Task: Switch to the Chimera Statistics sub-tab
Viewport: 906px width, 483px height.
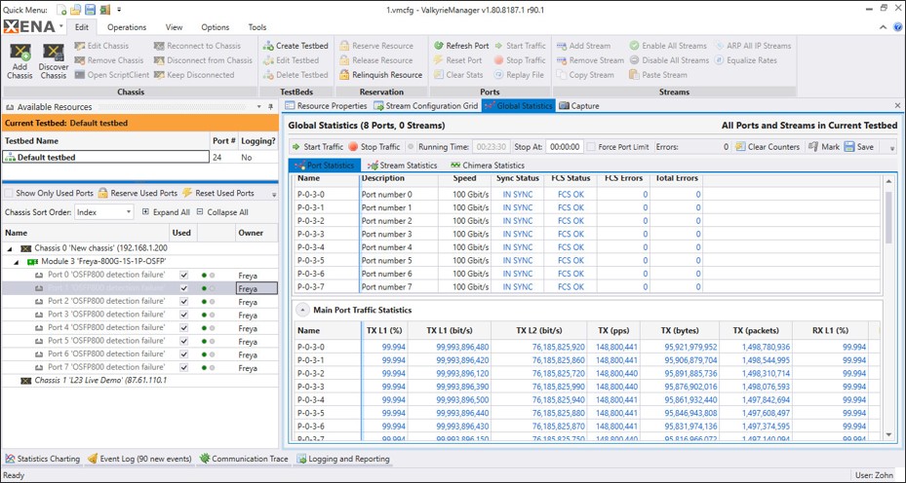Action: tap(488, 165)
